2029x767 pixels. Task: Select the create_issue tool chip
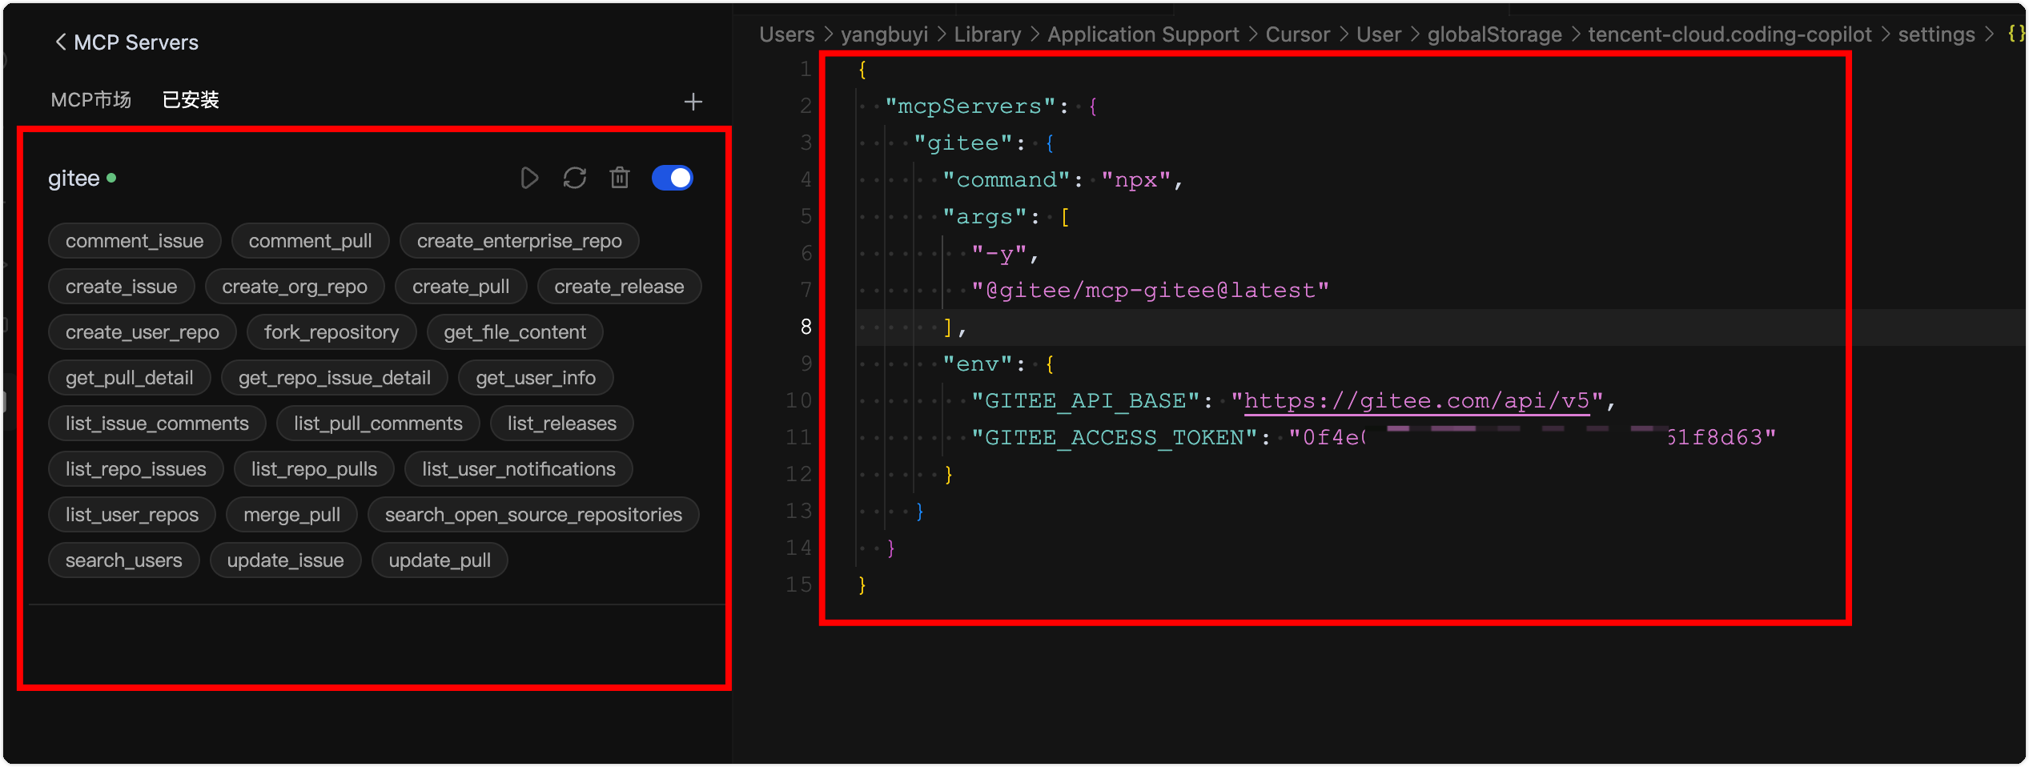tap(122, 287)
